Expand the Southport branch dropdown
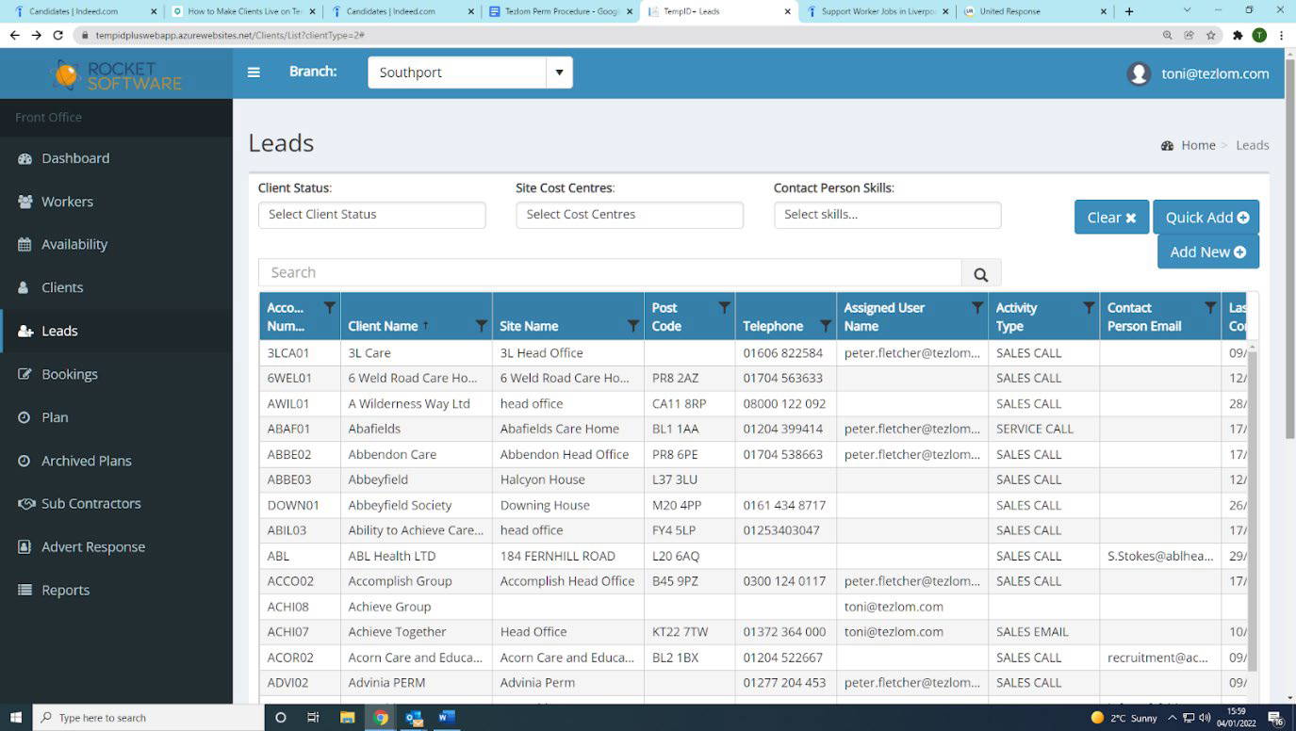Viewport: 1296px width, 731px height. click(559, 73)
